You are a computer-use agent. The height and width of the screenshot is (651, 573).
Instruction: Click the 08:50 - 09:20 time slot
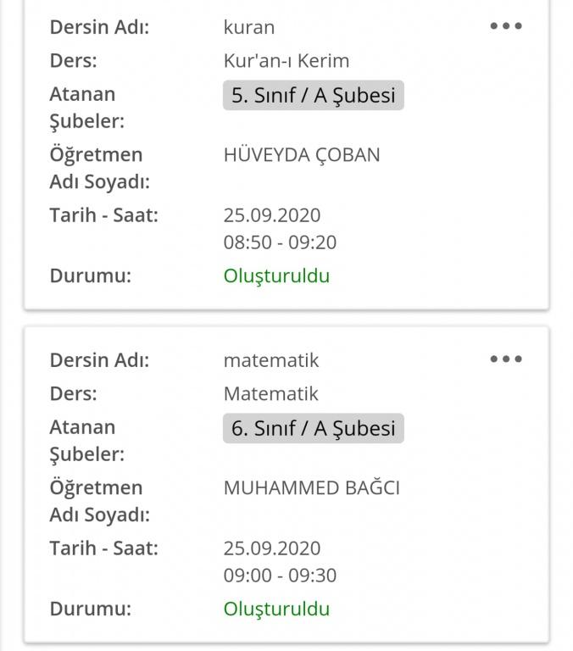[280, 242]
